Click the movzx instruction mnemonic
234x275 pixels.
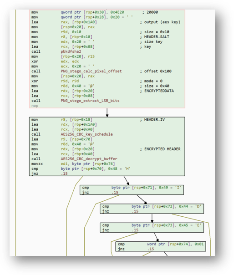pos(37,164)
